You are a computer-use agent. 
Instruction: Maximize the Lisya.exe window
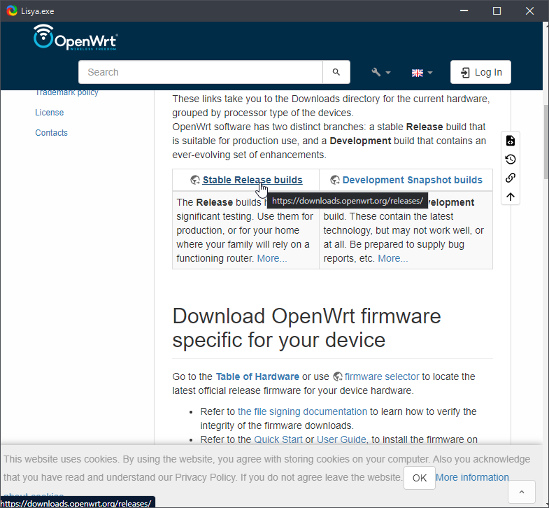(x=497, y=11)
